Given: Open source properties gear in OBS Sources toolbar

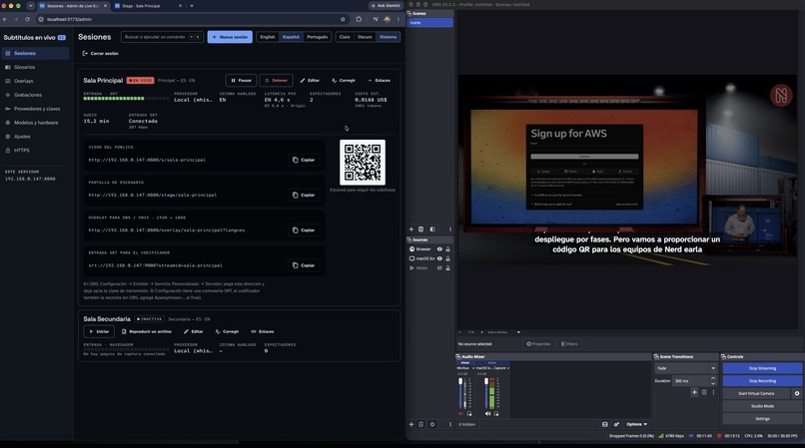Looking at the screenshot, I should coord(432,424).
